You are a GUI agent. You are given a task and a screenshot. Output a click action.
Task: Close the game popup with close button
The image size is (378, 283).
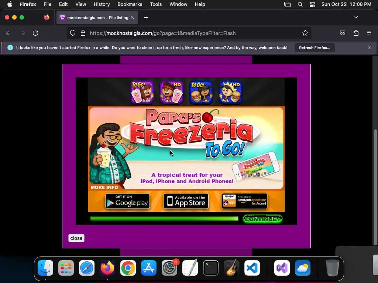[x=76, y=238]
